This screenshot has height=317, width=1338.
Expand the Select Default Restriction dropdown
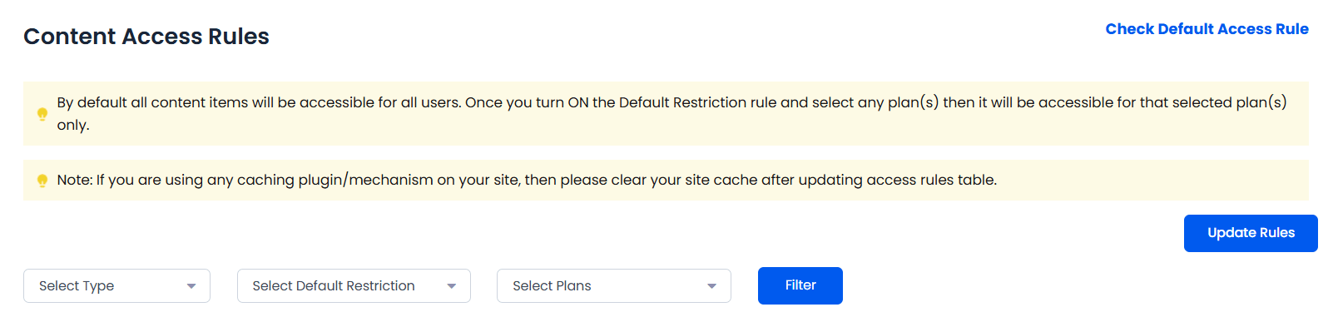coord(354,286)
